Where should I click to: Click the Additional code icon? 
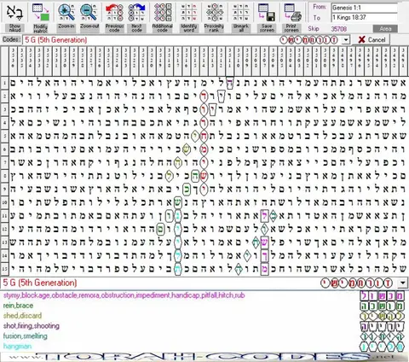163,12
